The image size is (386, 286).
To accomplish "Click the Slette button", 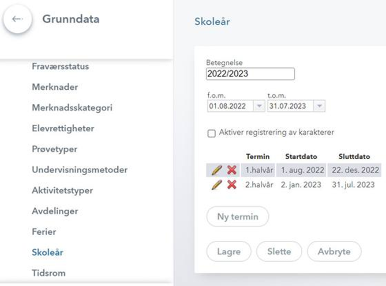I will coord(279,252).
